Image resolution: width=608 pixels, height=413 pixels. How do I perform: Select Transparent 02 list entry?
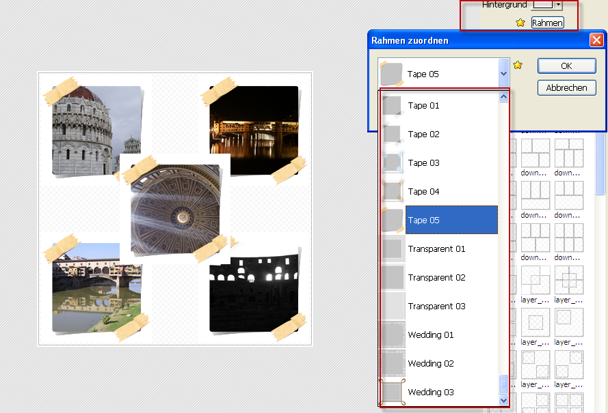[436, 278]
